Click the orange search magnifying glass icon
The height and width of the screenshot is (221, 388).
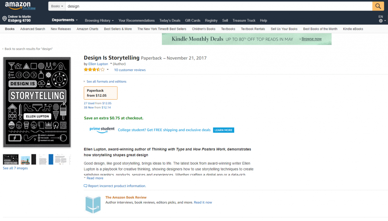(x=378, y=6)
